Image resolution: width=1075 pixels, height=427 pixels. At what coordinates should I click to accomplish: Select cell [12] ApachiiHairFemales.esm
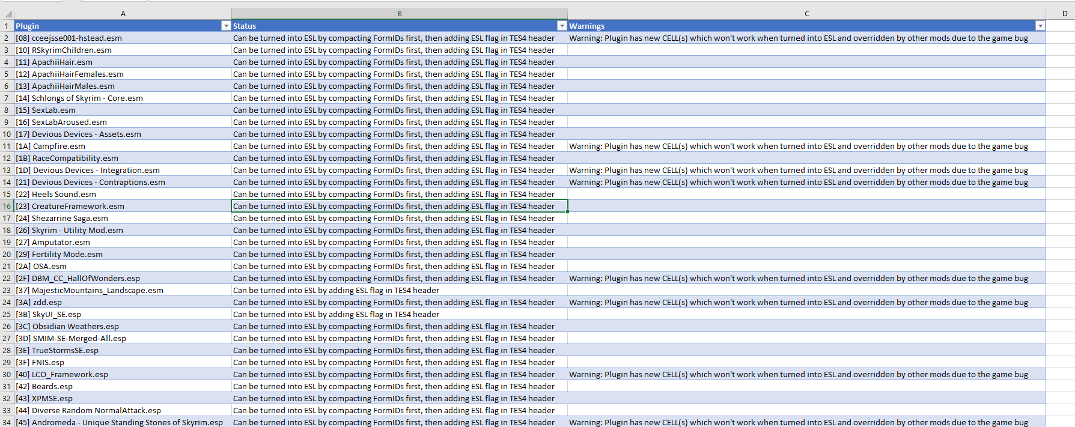tap(123, 74)
